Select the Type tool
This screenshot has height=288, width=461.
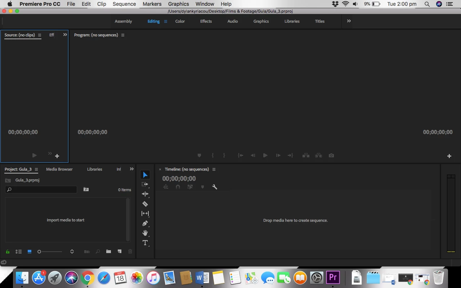pos(145,243)
